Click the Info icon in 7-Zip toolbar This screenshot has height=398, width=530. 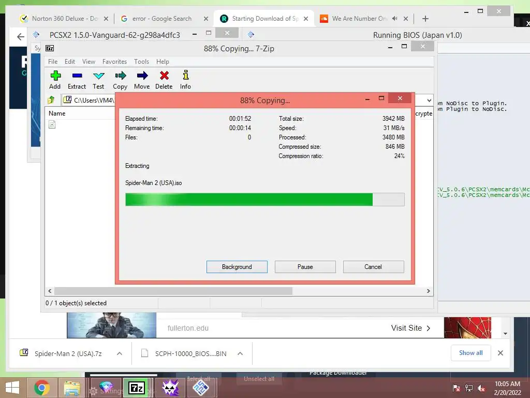click(x=186, y=75)
